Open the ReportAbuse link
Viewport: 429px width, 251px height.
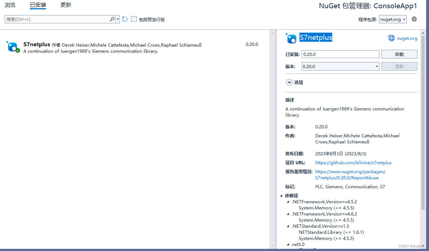click(x=350, y=175)
